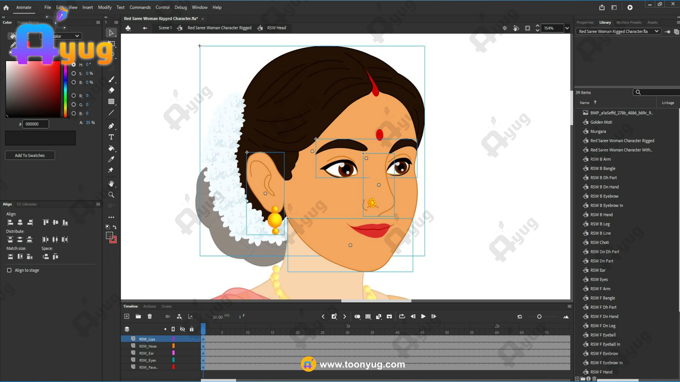Image resolution: width=680 pixels, height=382 pixels.
Task: Select the Hand tool
Action: [x=111, y=184]
